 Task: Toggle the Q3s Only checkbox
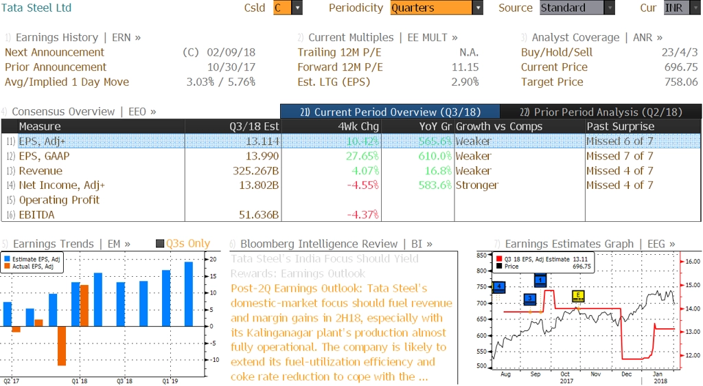pos(159,244)
